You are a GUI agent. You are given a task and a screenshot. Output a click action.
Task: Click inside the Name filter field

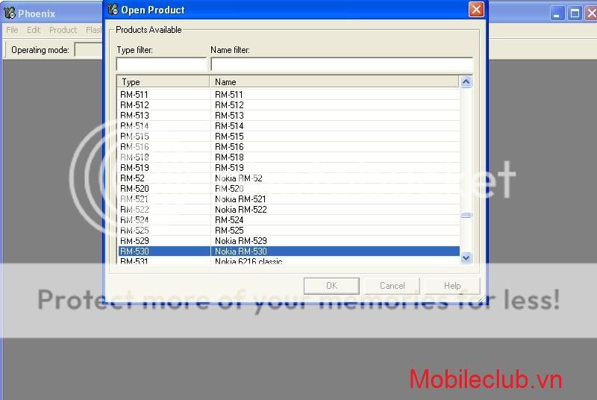(x=341, y=64)
